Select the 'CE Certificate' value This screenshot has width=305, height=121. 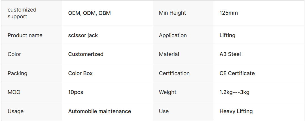pyautogui.click(x=237, y=73)
